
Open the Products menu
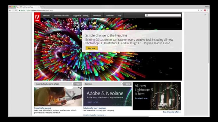click(x=46, y=16)
